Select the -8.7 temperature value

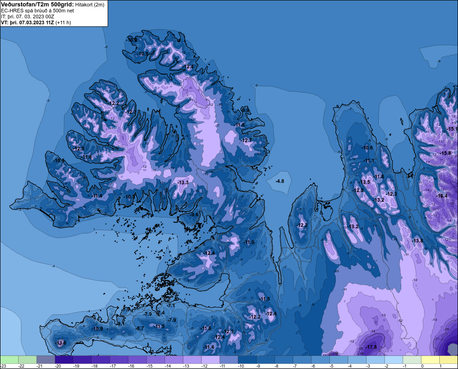point(140,328)
